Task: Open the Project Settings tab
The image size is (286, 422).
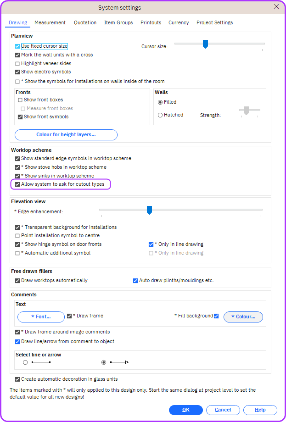Action: point(214,22)
